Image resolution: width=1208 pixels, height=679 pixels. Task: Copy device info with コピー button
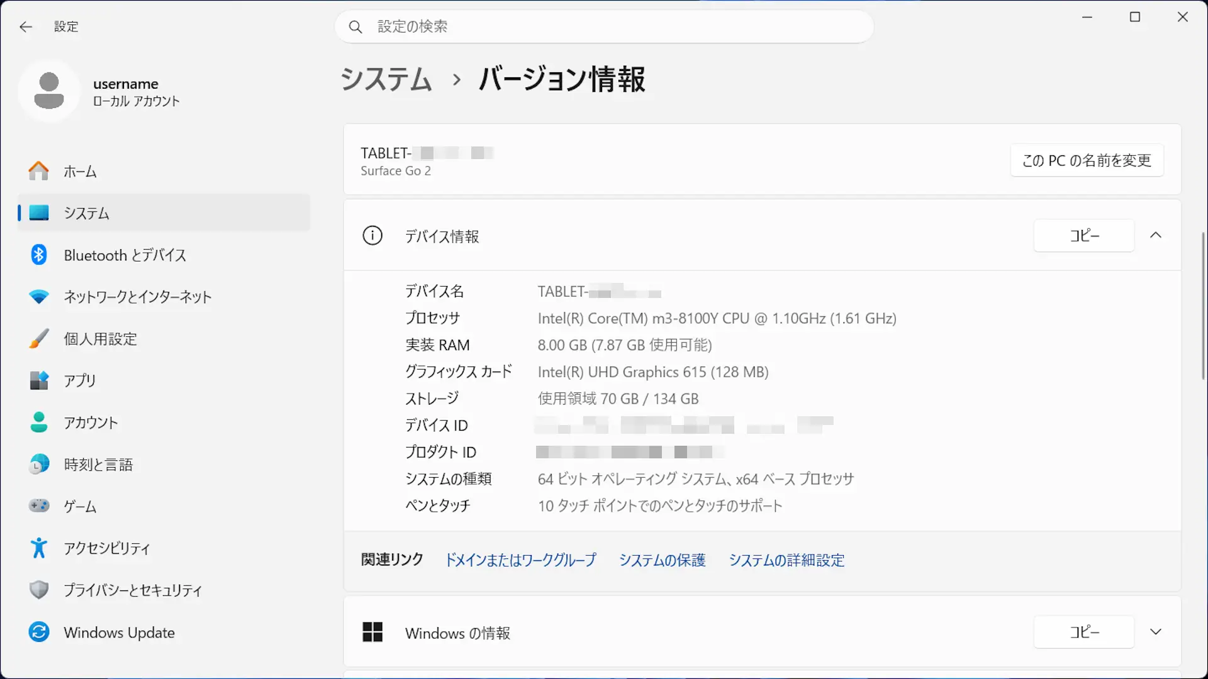(1084, 236)
